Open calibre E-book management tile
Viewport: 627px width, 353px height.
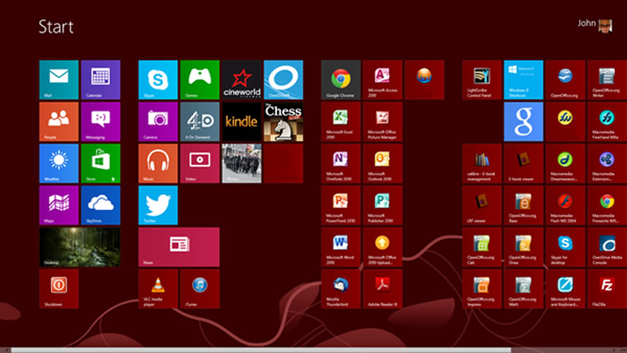482,164
